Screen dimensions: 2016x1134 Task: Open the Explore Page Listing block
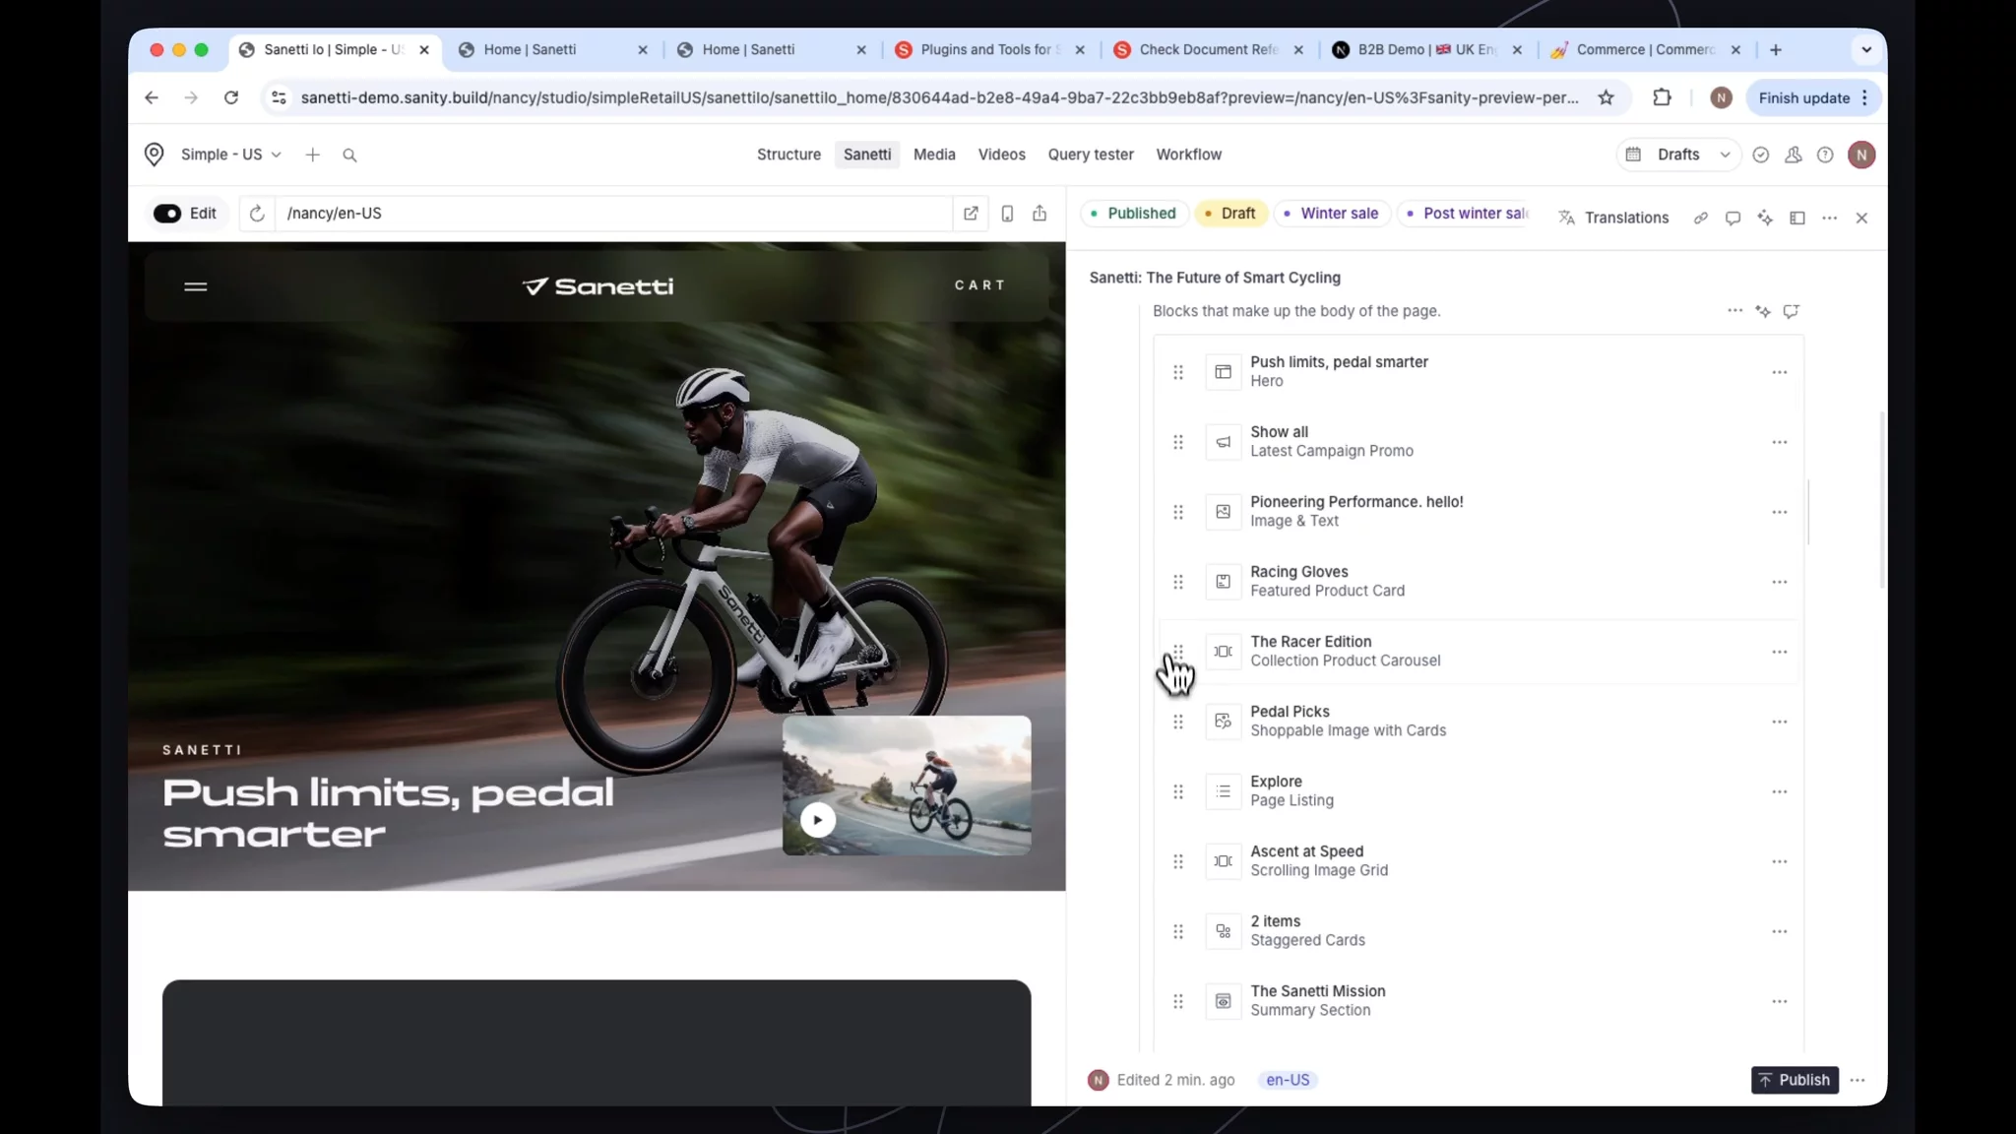point(1477,791)
